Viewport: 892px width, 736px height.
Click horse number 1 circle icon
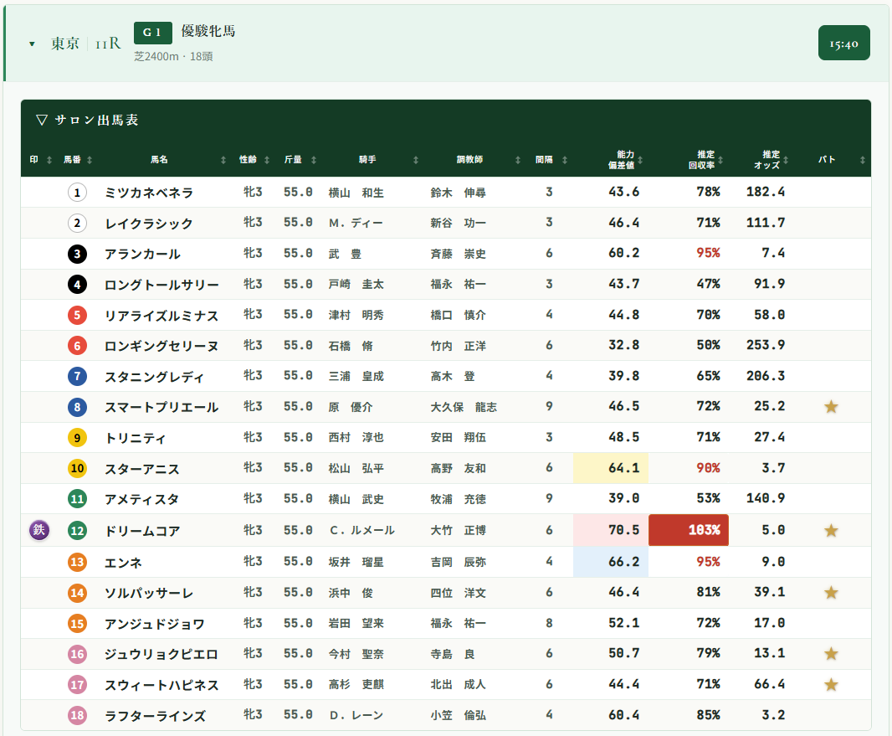click(x=77, y=193)
